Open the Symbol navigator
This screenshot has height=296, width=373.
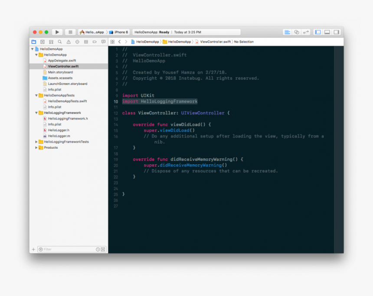(51, 42)
